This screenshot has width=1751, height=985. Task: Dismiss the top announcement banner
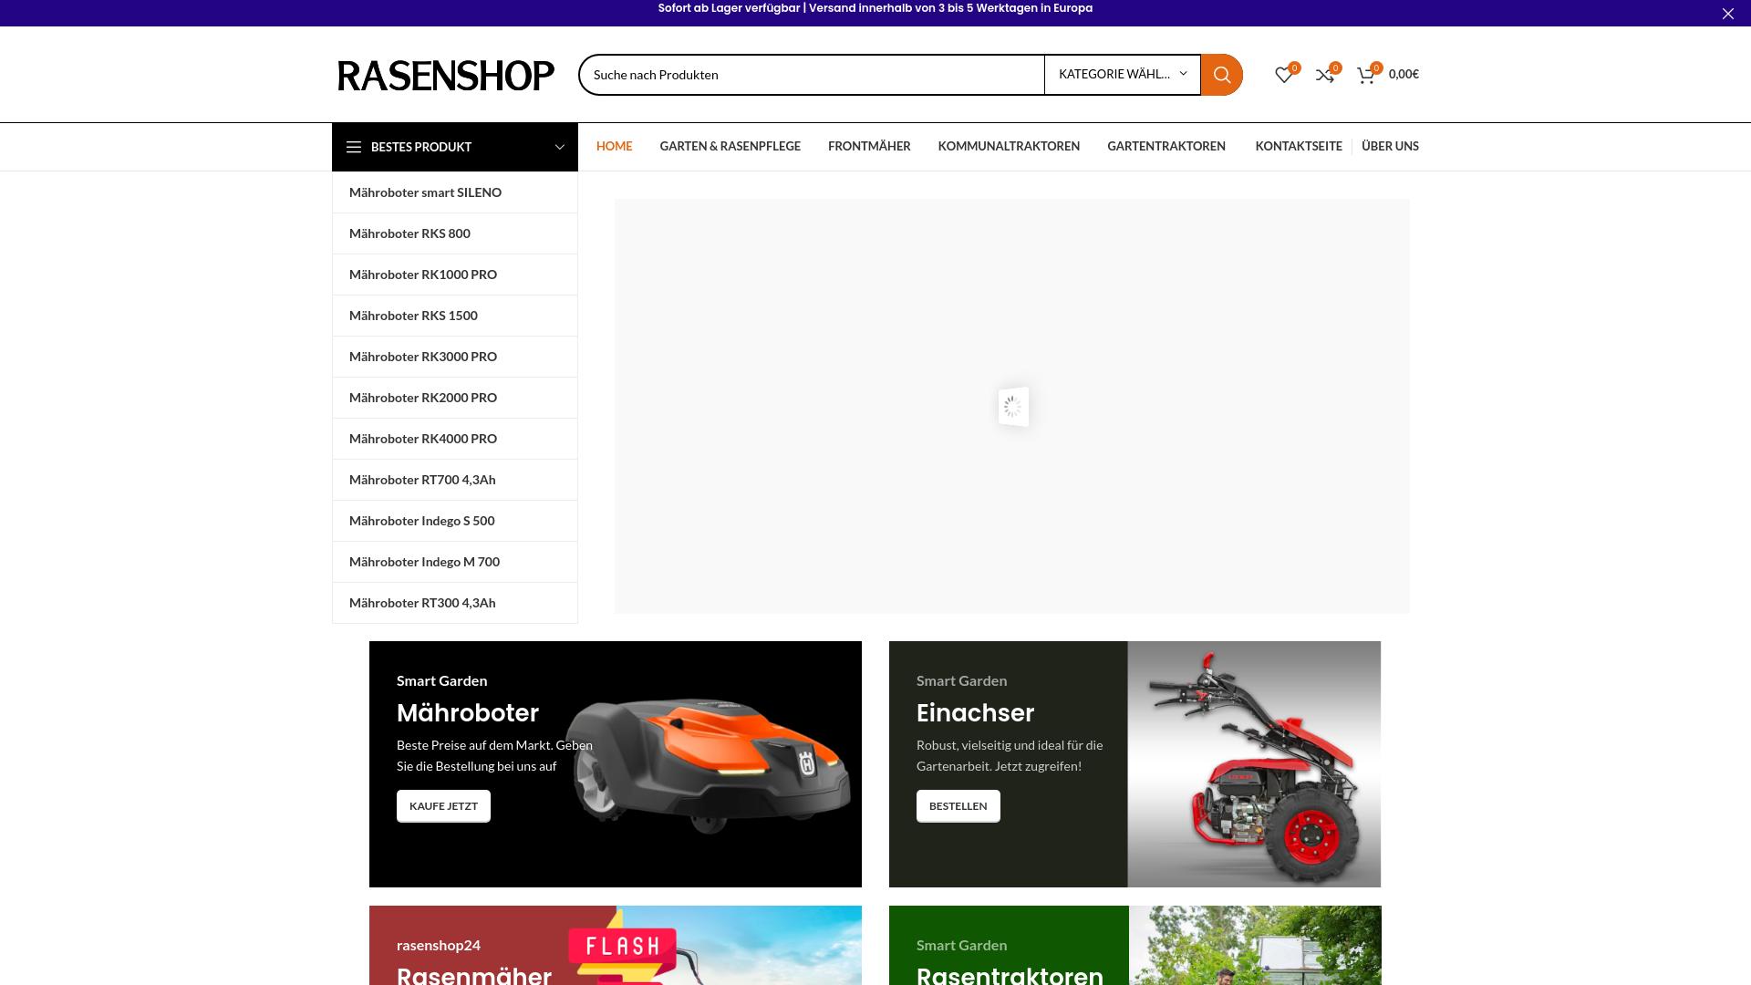1727,14
